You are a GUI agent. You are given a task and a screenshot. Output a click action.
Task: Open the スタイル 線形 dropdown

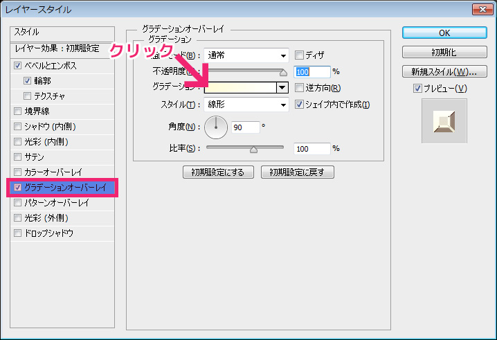(x=246, y=105)
